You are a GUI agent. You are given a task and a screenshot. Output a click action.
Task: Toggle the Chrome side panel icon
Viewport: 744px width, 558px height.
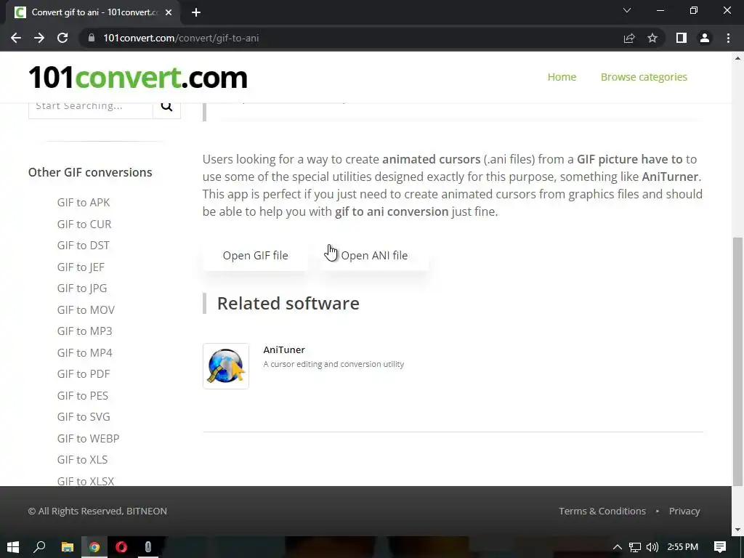[x=682, y=38]
